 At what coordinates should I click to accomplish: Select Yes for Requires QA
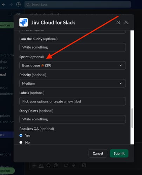click(21, 135)
